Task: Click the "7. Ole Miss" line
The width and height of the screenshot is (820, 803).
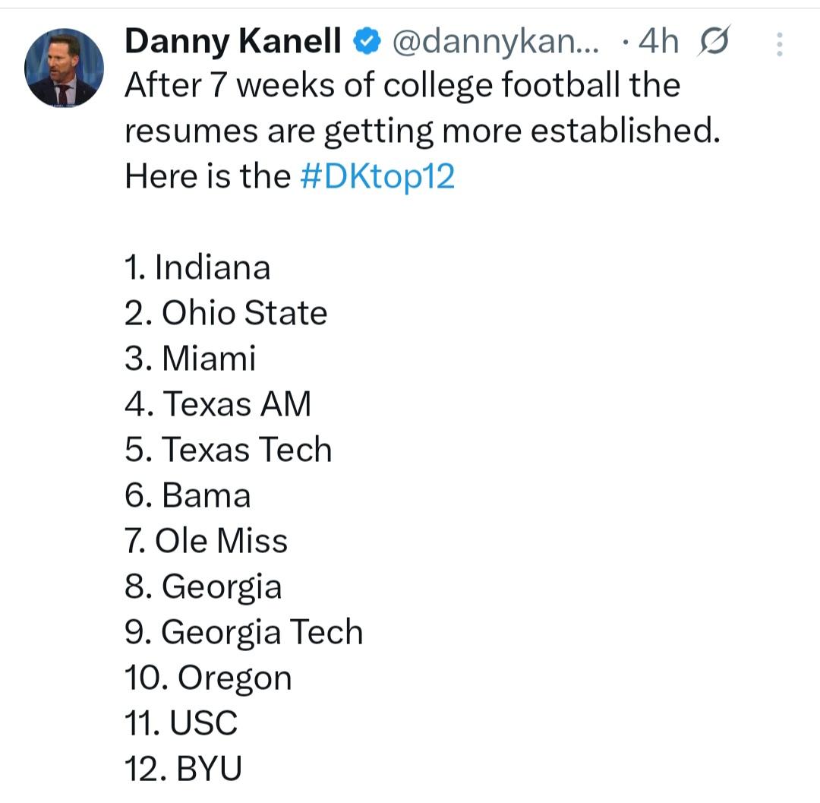Action: tap(206, 541)
